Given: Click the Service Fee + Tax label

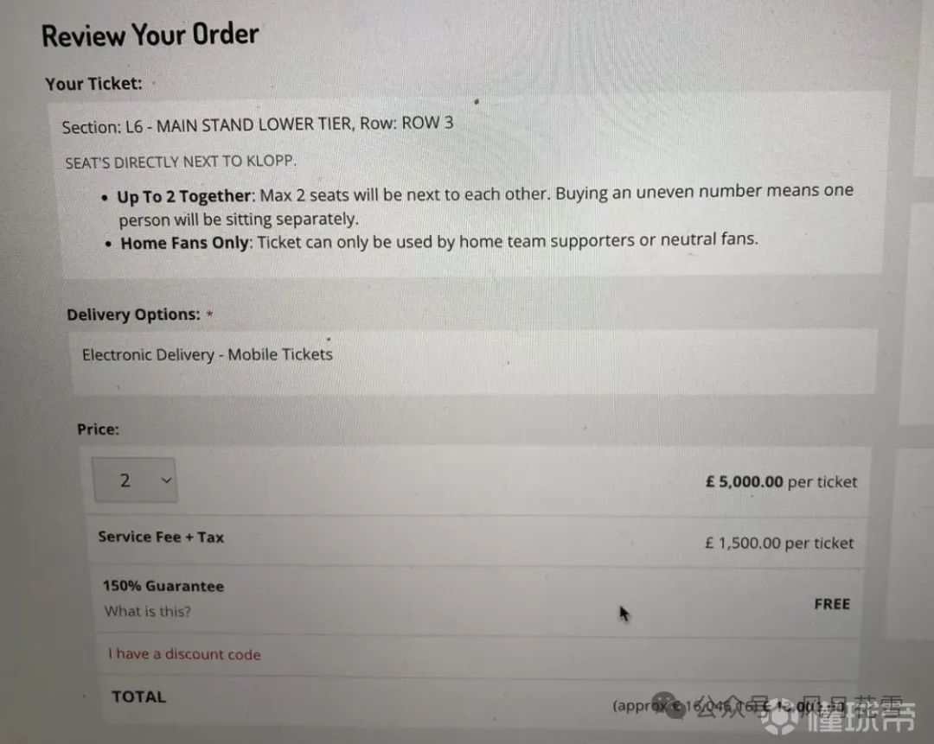Looking at the screenshot, I should click(161, 537).
